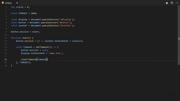Viewport: 180px width, 101px height.
Task: Click the '#button' string literal
Action: pos(64,22)
